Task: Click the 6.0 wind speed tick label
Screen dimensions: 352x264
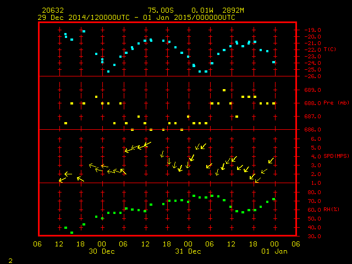Action: (316, 139)
